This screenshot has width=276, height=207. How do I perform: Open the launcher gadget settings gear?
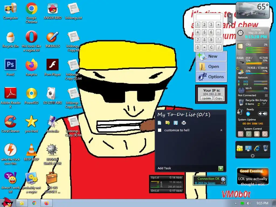click(x=253, y=156)
